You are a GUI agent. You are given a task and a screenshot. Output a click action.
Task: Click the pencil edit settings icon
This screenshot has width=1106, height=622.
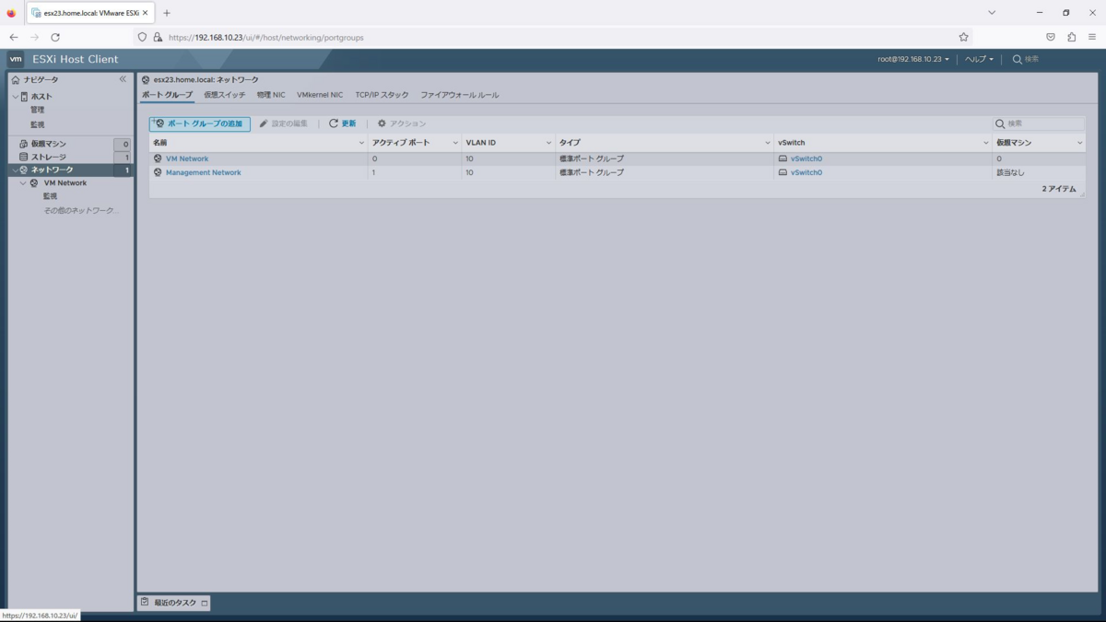click(264, 123)
